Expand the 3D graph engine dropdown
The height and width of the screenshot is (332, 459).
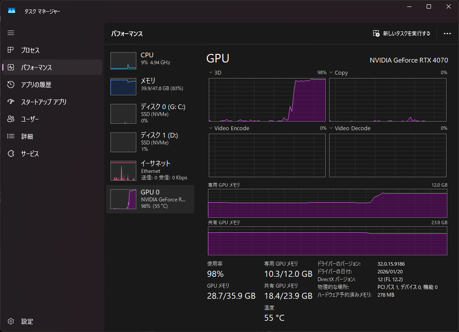[x=211, y=73]
